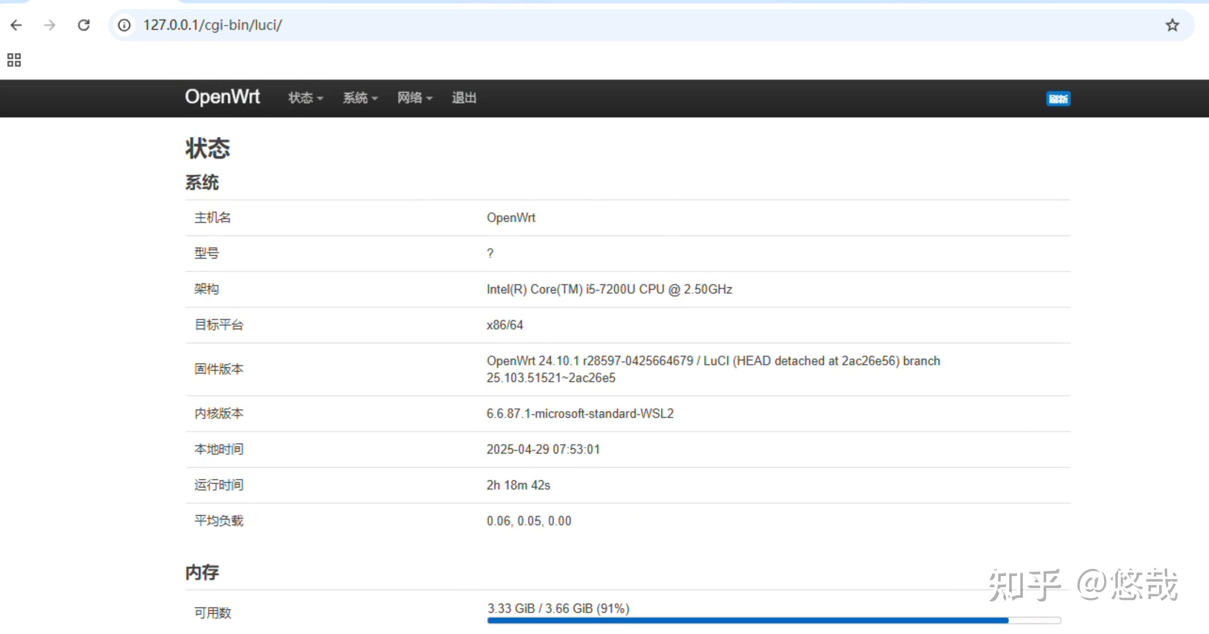Click the page info icon in address bar
The width and height of the screenshot is (1209, 634).
[124, 25]
